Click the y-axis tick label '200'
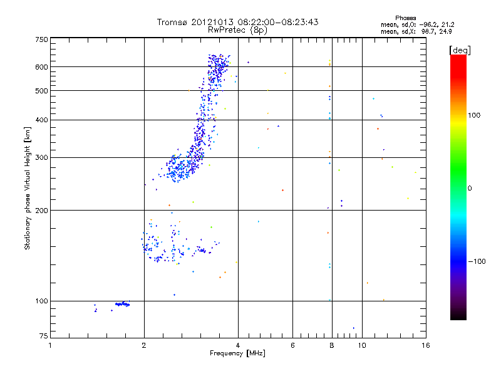501x376 pixels. [41, 211]
